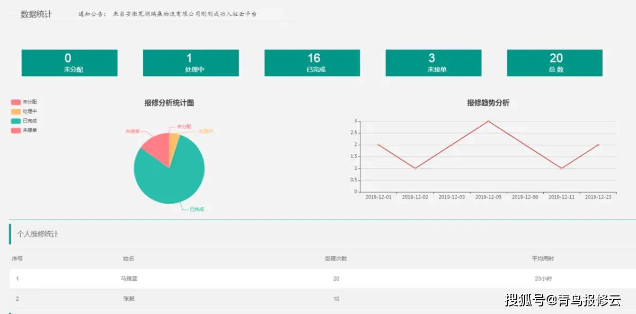Click the 2019-12-02 x-axis label
The height and width of the screenshot is (314, 636).
pyautogui.click(x=415, y=197)
